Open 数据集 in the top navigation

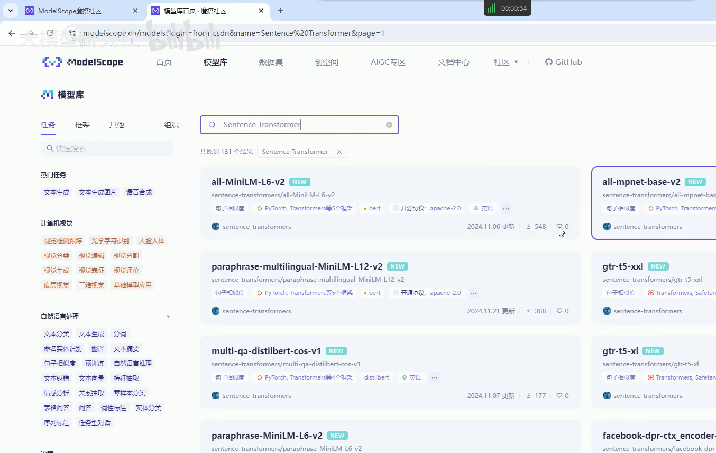271,62
